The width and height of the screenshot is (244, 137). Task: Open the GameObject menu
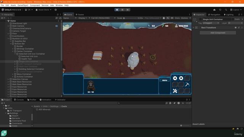tap(23, 5)
